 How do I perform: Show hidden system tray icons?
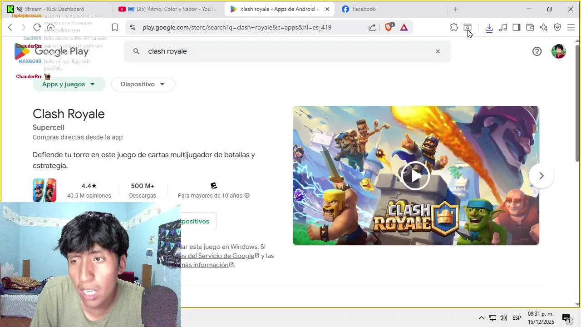pos(481,318)
